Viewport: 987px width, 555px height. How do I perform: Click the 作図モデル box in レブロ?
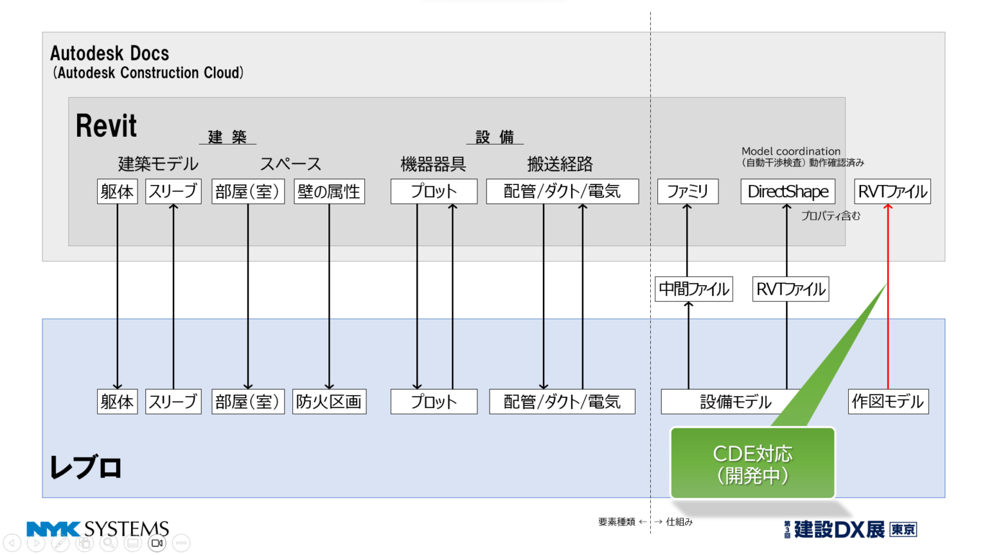coord(888,401)
